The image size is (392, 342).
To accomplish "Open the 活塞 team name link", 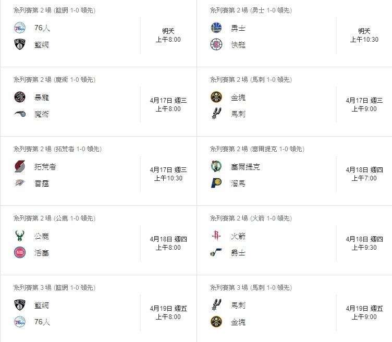I will [42, 253].
